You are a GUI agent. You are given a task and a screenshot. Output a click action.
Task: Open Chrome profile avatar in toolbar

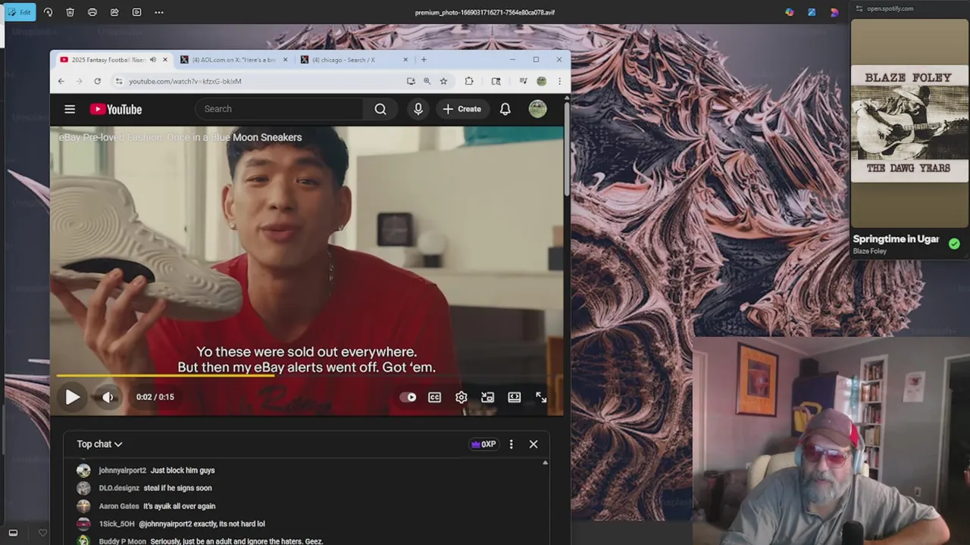point(541,81)
